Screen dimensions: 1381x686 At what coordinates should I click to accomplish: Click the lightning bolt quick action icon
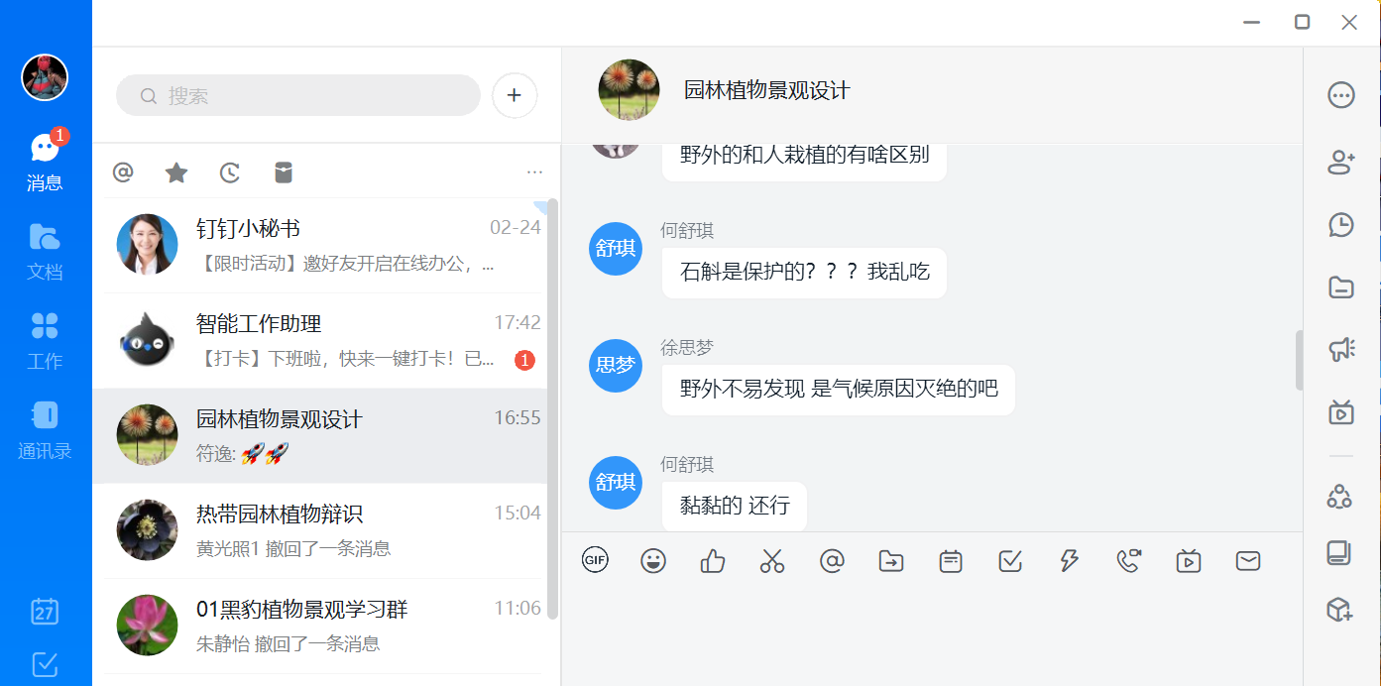[x=1069, y=561]
